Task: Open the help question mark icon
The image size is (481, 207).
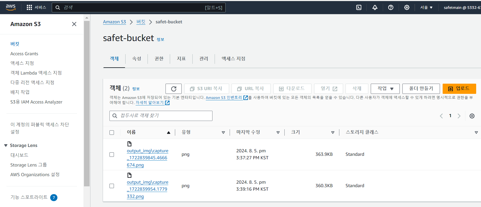Action: (391, 8)
